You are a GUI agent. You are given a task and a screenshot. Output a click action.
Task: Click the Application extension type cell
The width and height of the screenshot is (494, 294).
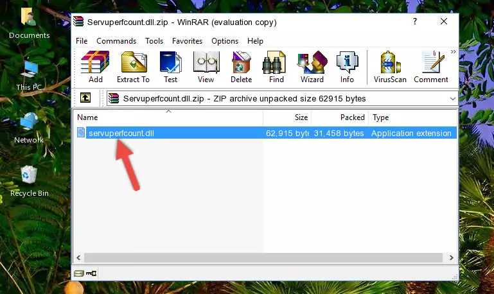pos(411,133)
